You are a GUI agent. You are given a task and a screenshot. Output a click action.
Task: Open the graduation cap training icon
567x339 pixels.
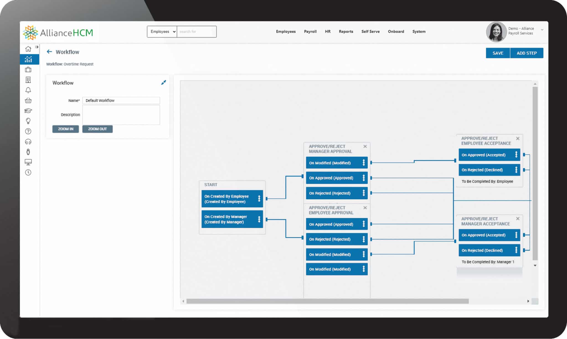coord(28,111)
